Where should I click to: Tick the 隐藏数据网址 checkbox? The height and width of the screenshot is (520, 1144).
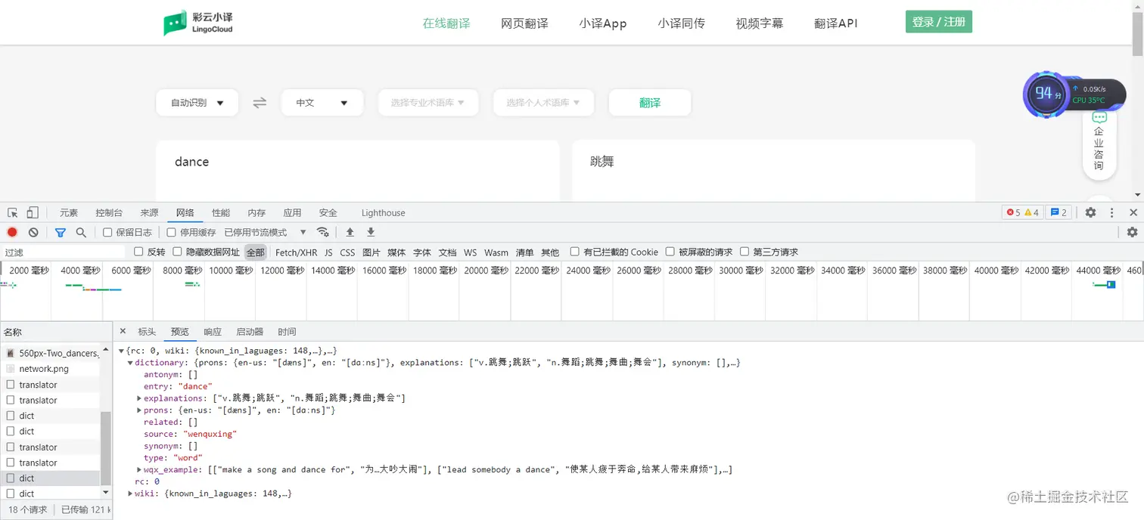pyautogui.click(x=177, y=252)
